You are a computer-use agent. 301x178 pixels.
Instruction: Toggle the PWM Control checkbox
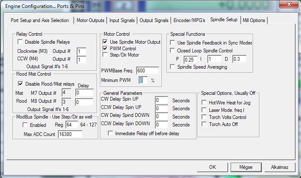pyautogui.click(x=105, y=48)
